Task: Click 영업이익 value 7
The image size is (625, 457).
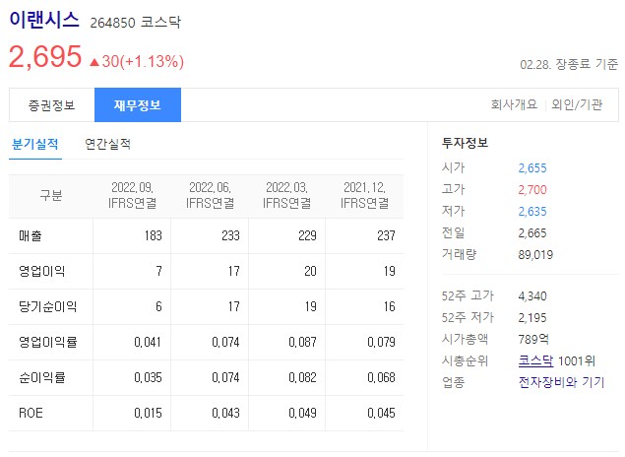Action: click(159, 271)
